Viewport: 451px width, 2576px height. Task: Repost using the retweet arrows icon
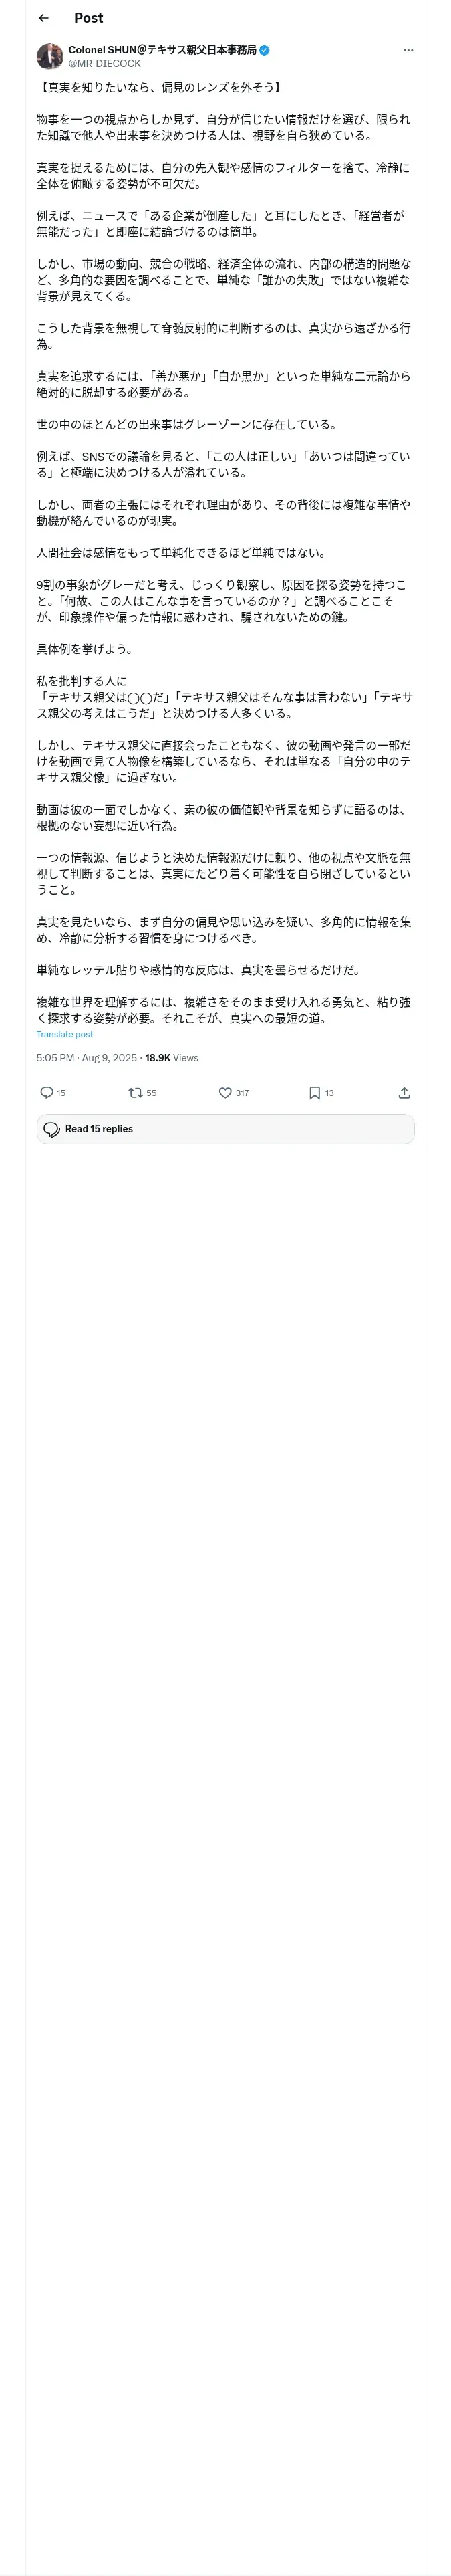(135, 1093)
